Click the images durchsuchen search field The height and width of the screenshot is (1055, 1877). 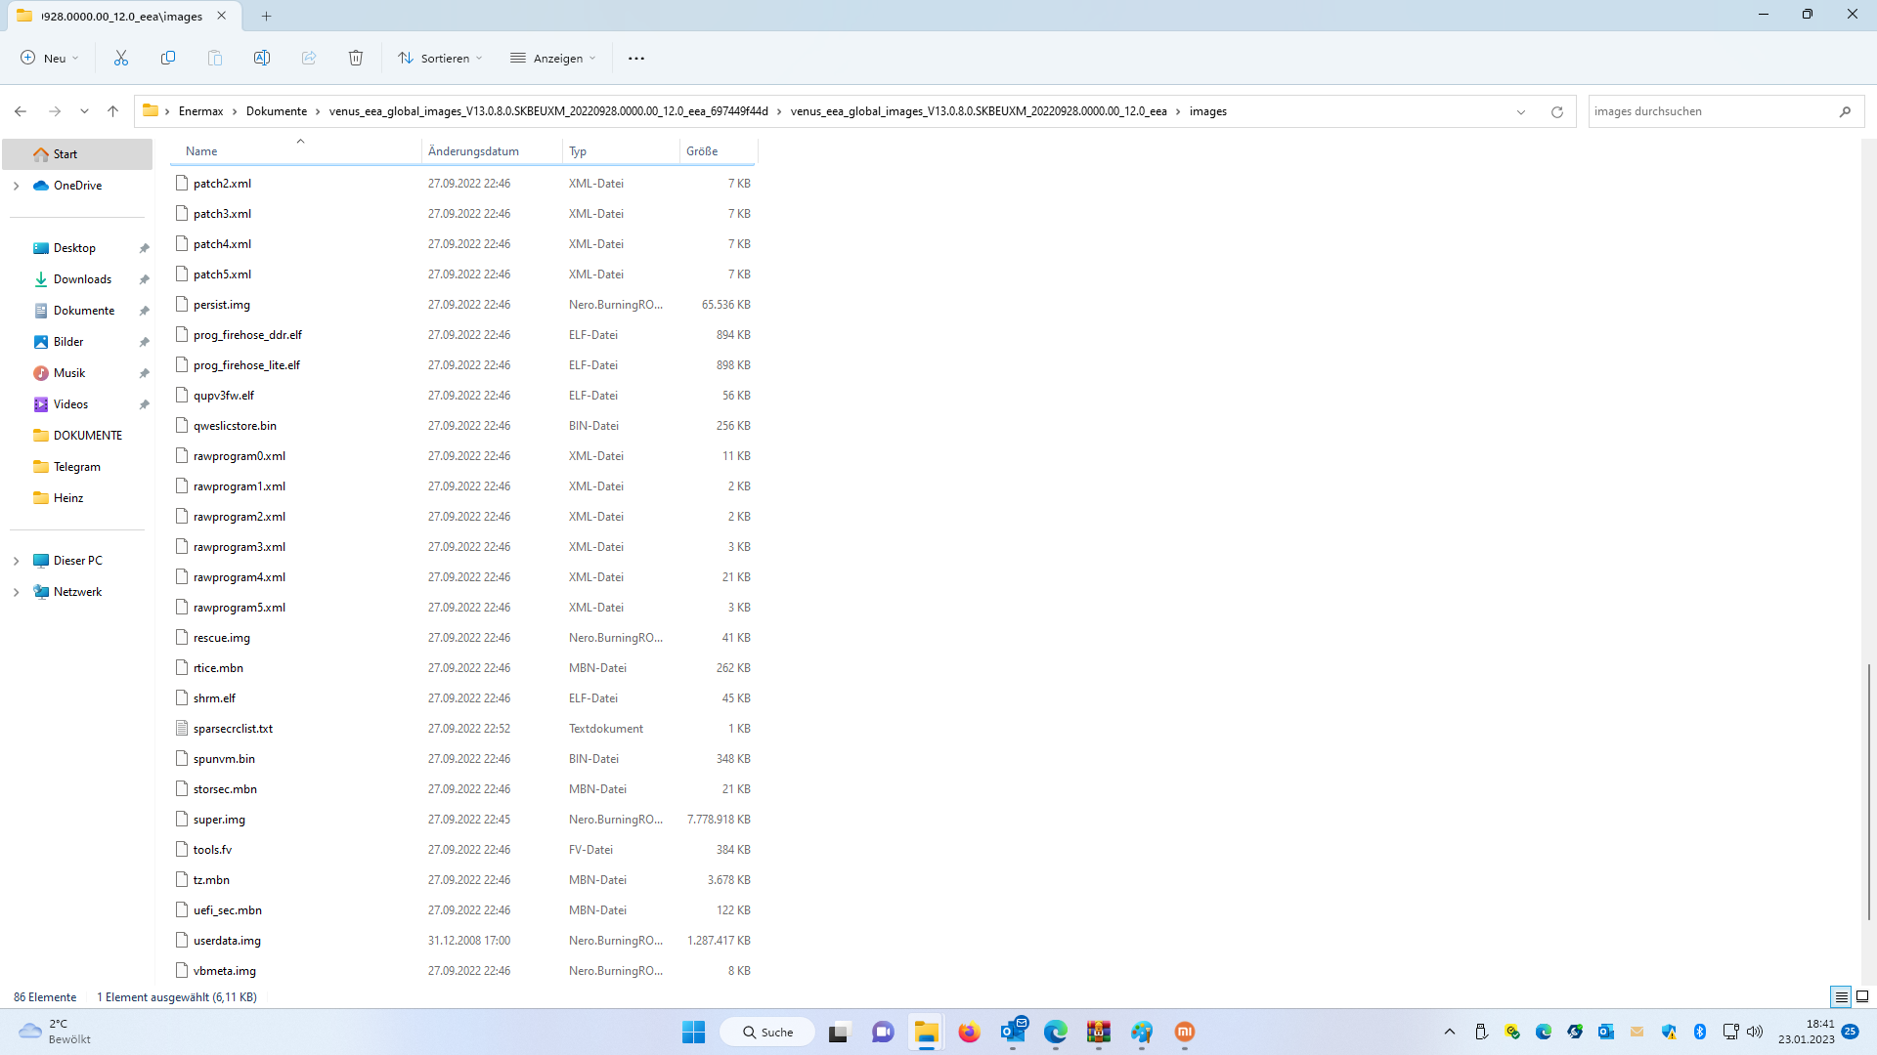coord(1711,111)
